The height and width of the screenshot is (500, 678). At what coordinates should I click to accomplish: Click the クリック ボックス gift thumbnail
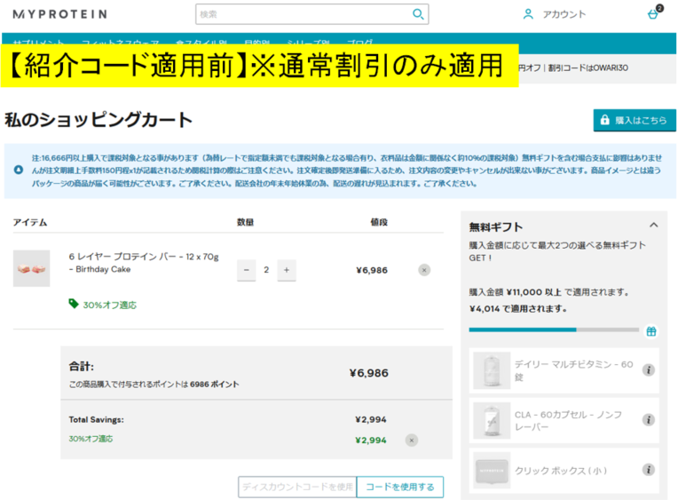(x=492, y=471)
